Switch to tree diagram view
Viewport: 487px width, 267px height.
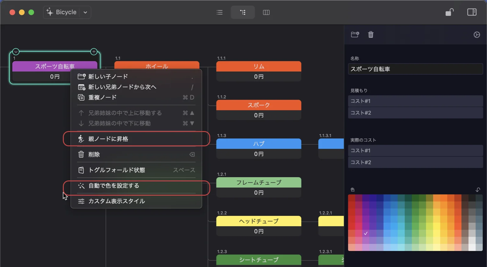[x=243, y=12]
